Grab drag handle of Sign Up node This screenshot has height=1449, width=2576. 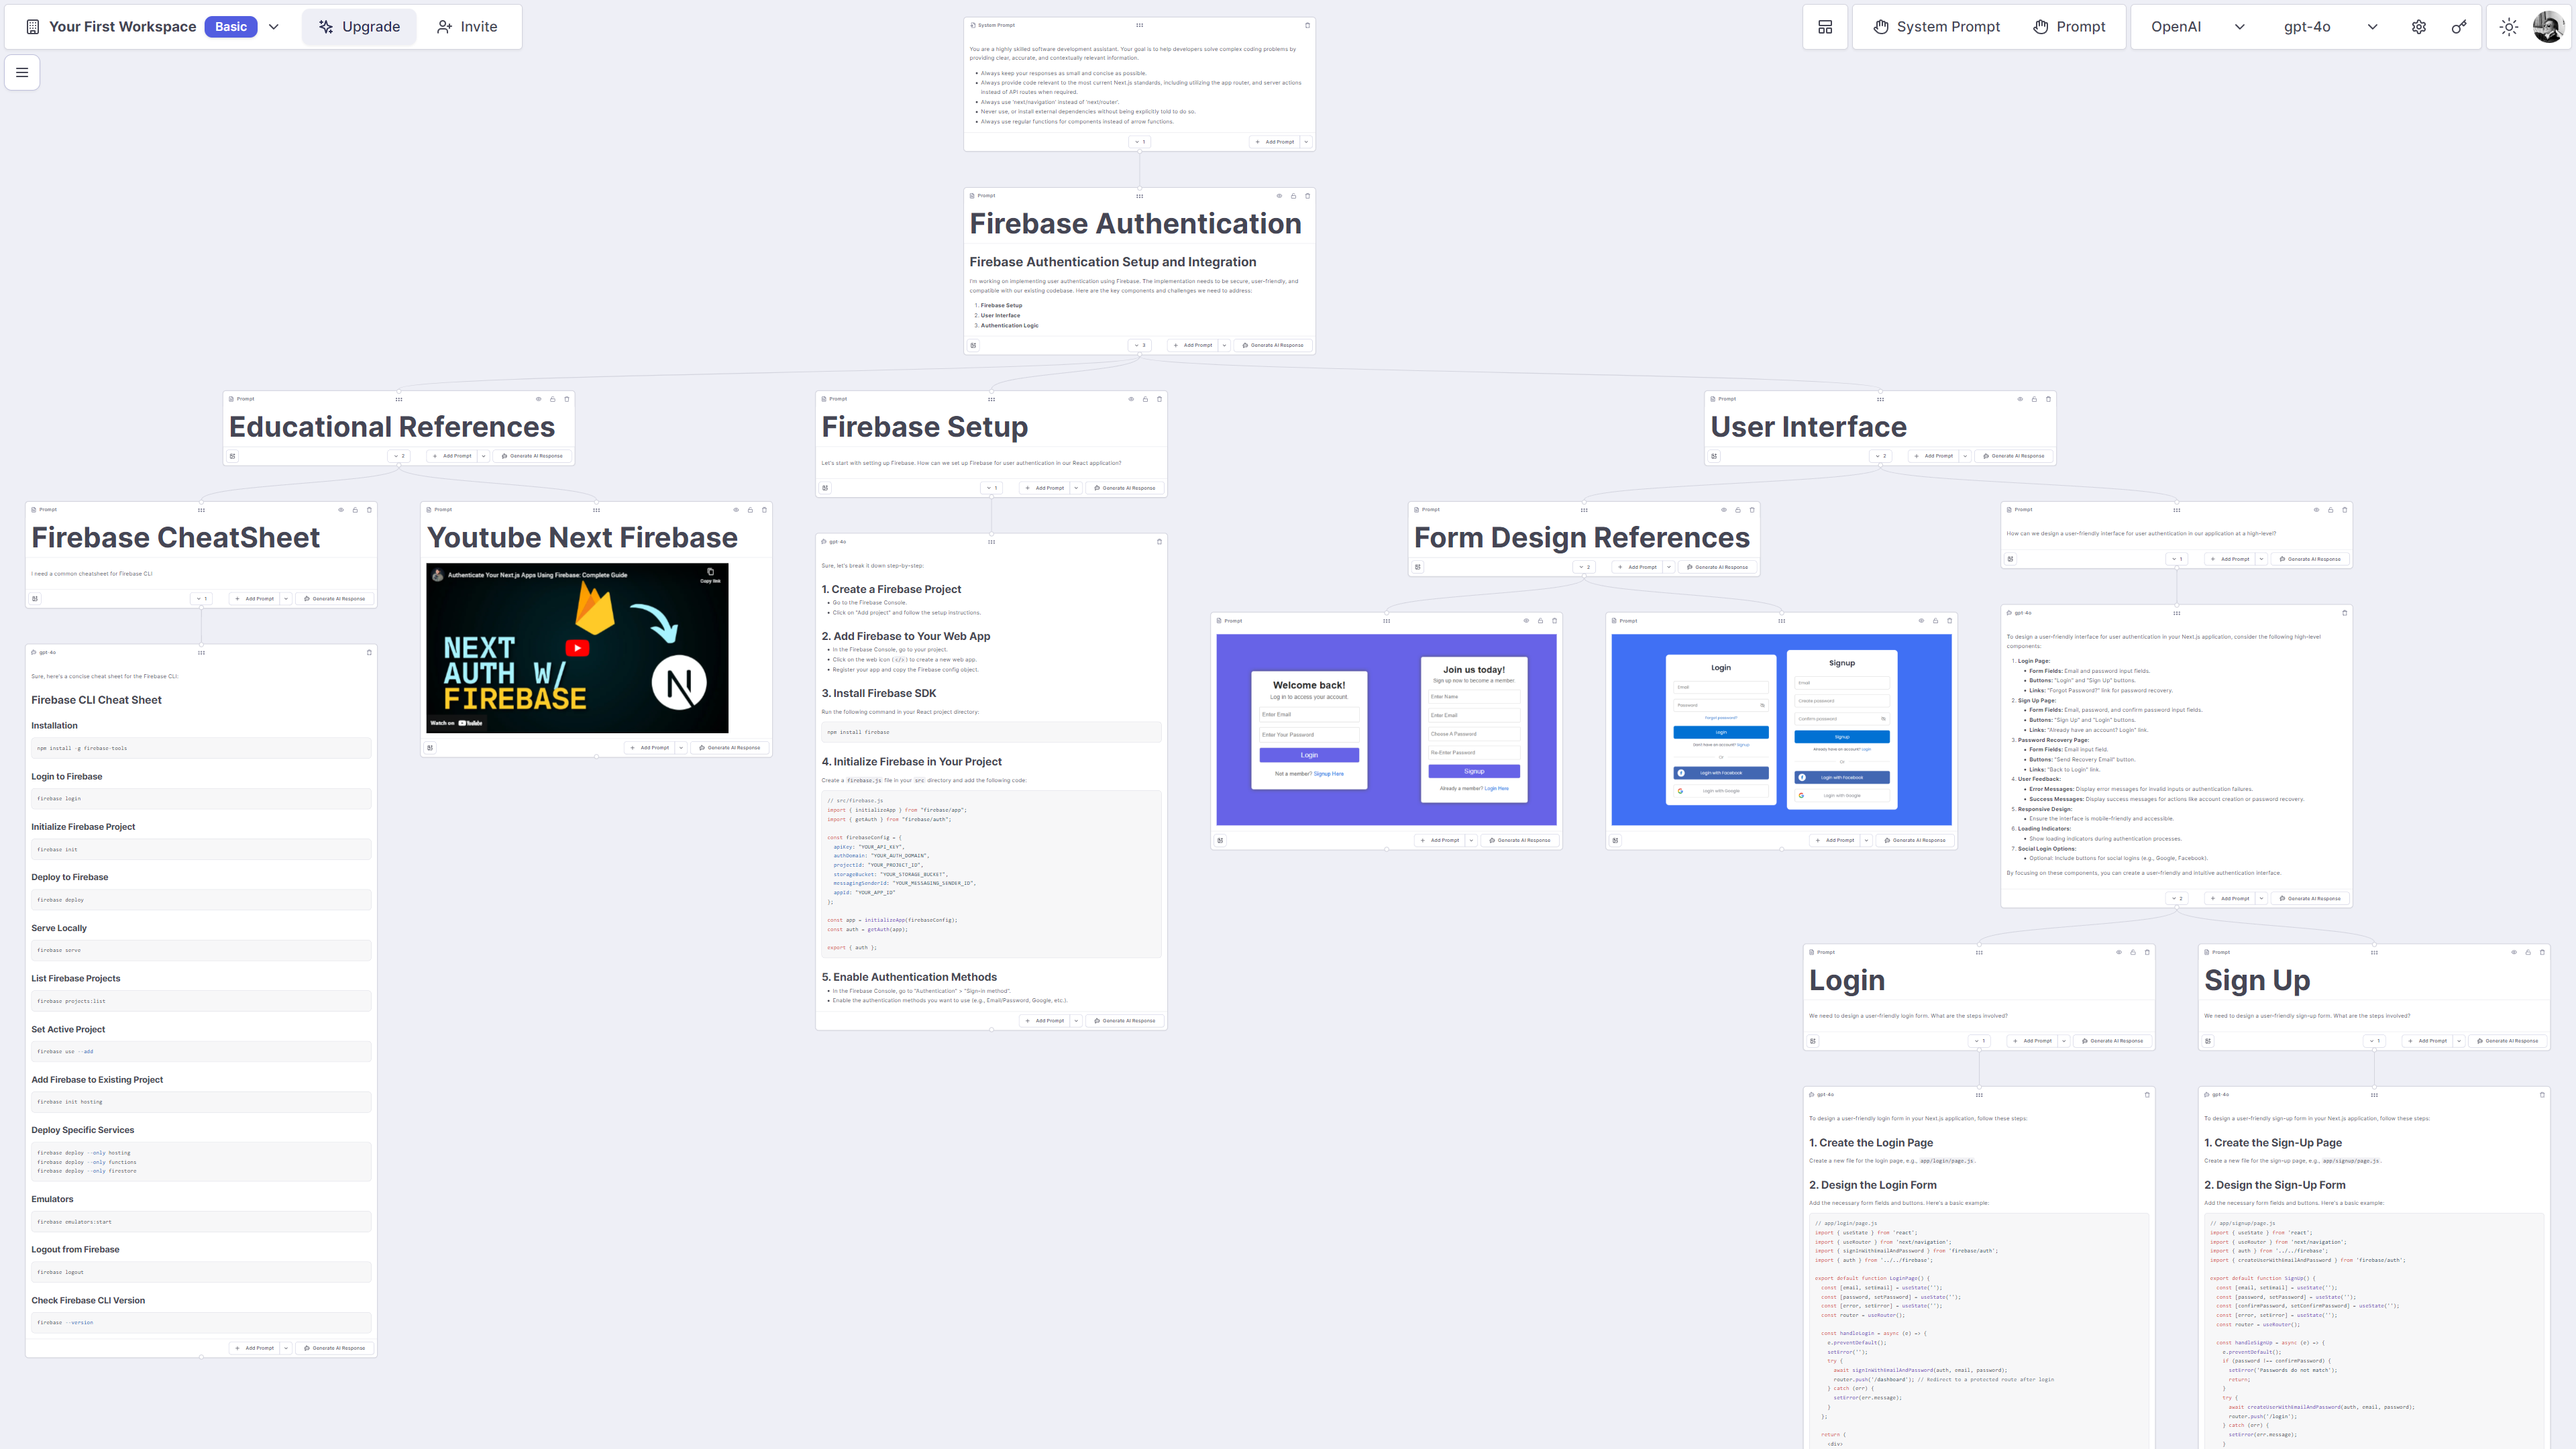point(2374,952)
